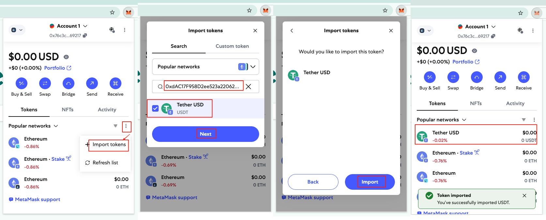Click the back arrow in Import tokens dialog

click(292, 31)
